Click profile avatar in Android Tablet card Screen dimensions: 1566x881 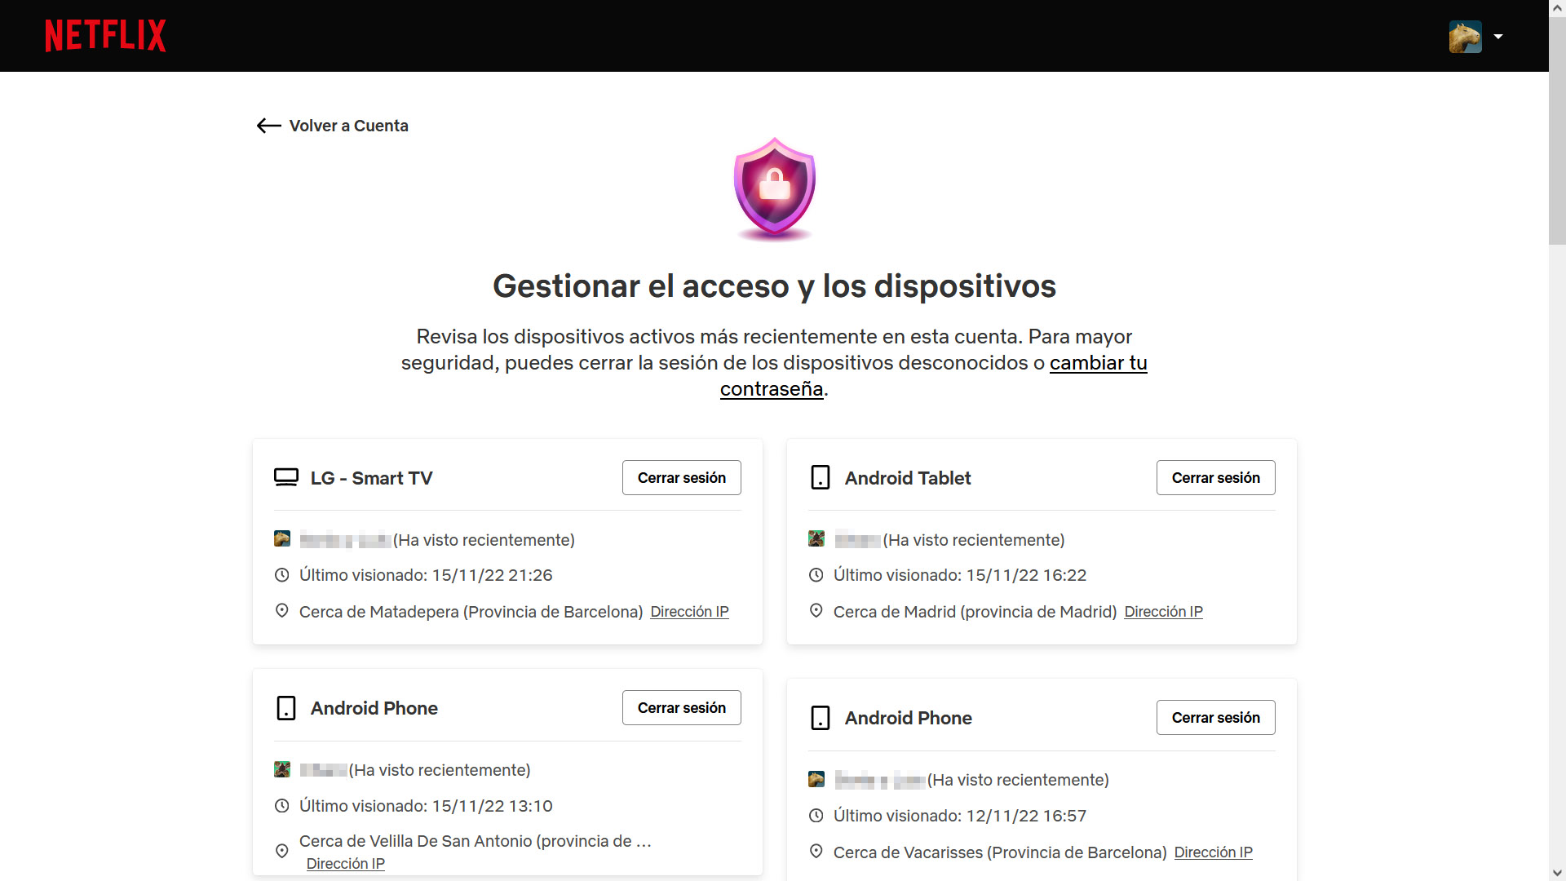point(816,539)
